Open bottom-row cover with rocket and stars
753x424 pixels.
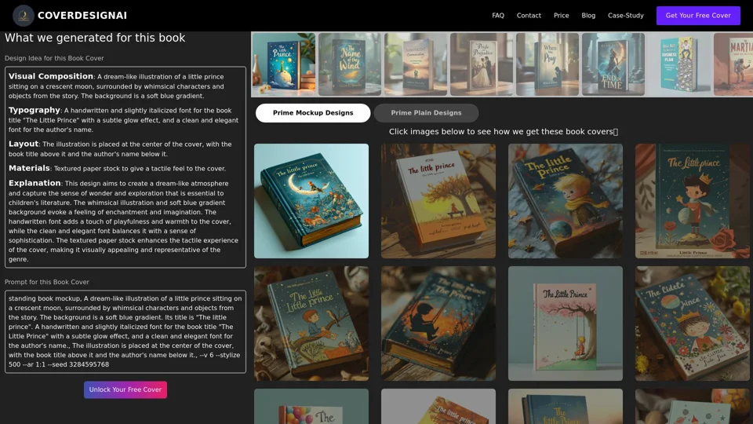[693, 406]
